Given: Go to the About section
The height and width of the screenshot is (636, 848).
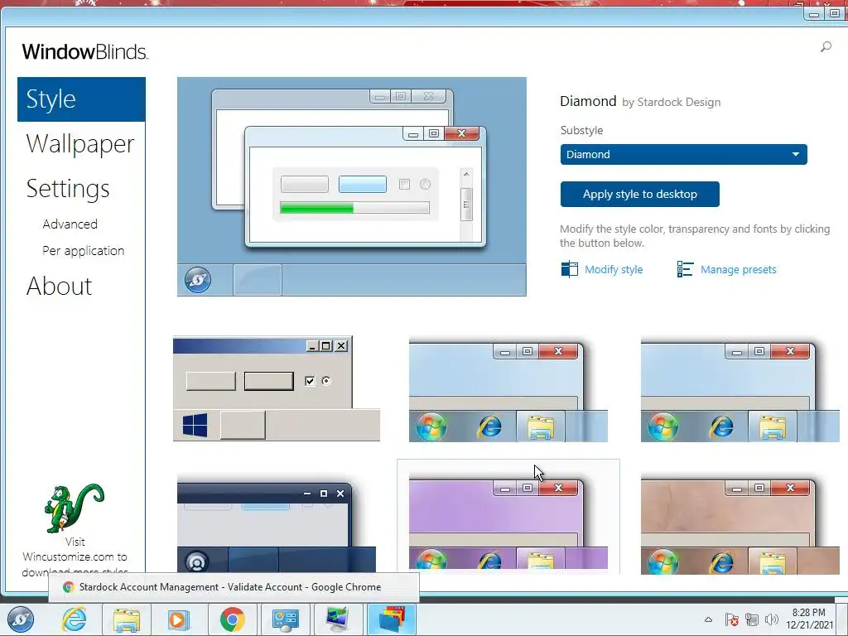Looking at the screenshot, I should pyautogui.click(x=59, y=286).
